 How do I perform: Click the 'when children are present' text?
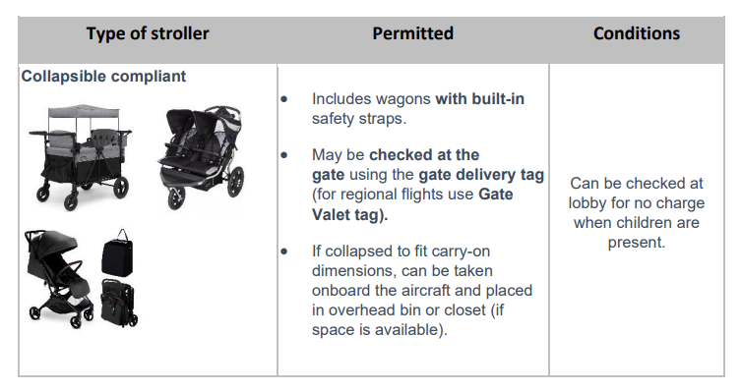(637, 233)
